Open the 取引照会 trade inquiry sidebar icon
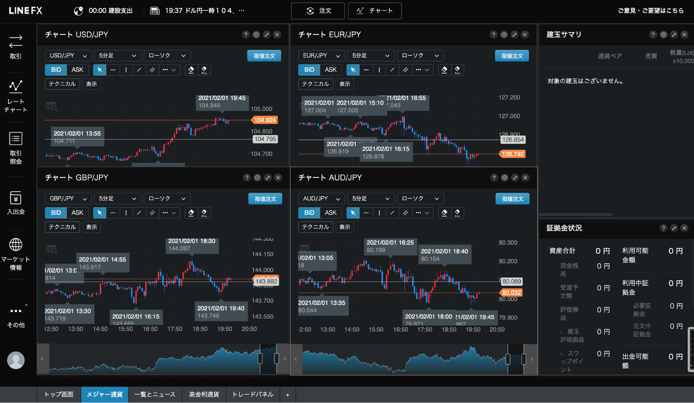Image resolution: width=694 pixels, height=403 pixels. (16, 148)
